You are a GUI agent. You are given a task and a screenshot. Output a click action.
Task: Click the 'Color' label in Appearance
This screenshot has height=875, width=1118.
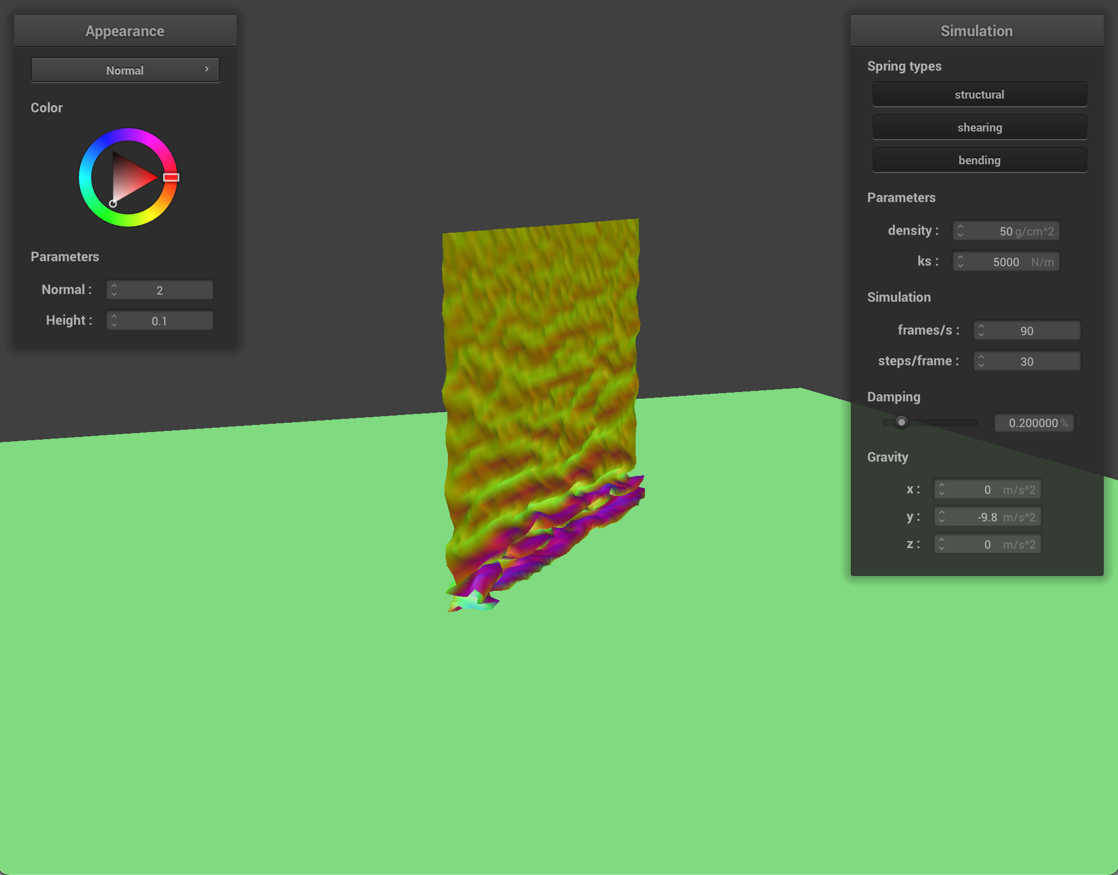(x=47, y=107)
